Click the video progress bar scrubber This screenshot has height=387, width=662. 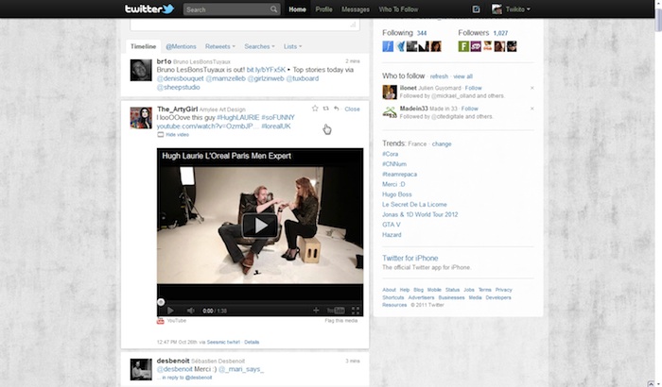pyautogui.click(x=161, y=301)
